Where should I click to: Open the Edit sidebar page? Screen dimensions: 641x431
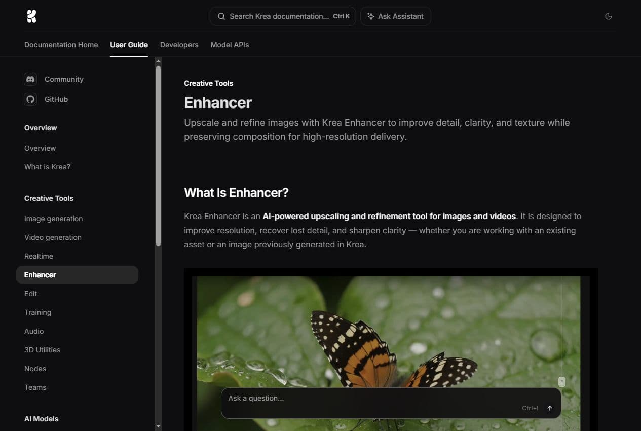point(30,294)
